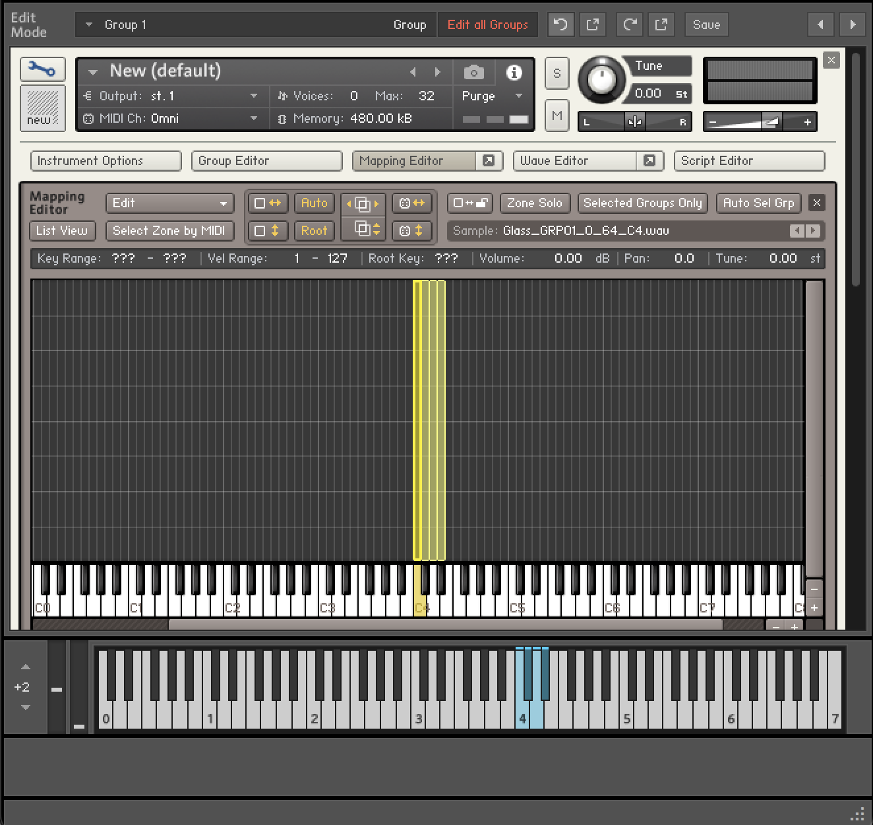The image size is (873, 825).
Task: Click the auto-spread zones vertically icon
Action: click(x=268, y=231)
